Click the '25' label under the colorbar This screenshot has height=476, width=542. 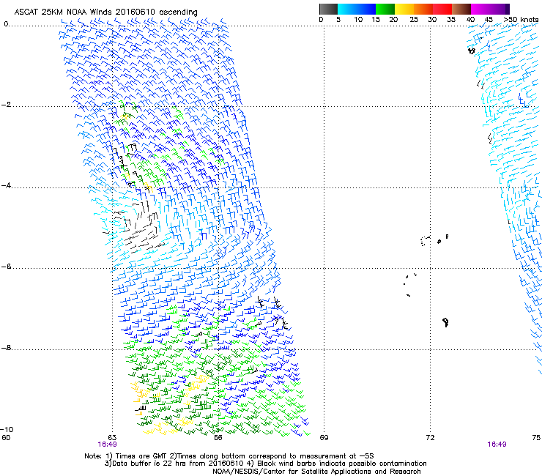(x=414, y=19)
